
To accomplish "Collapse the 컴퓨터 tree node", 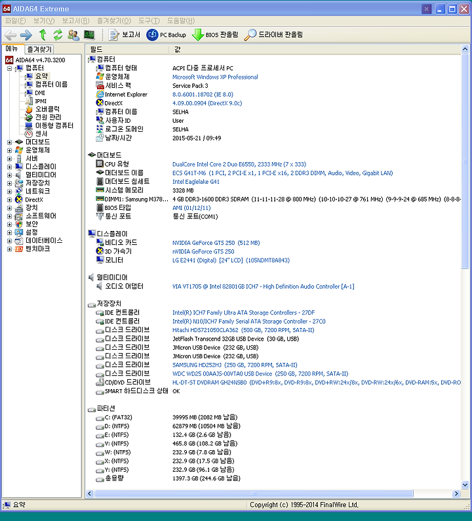I will point(9,68).
